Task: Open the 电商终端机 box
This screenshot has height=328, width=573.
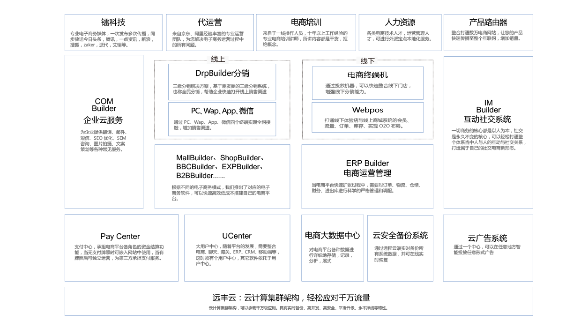Action: pos(368,83)
